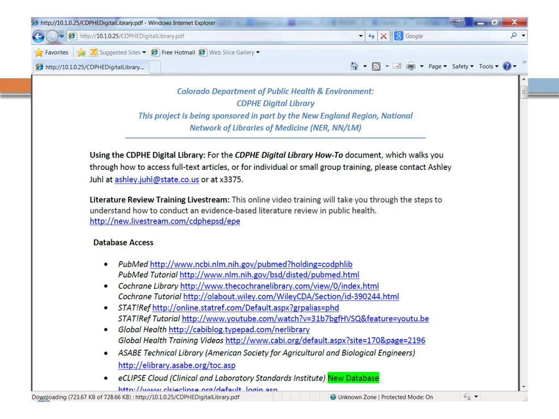Click the vertical scrollbar thumb

[524, 92]
